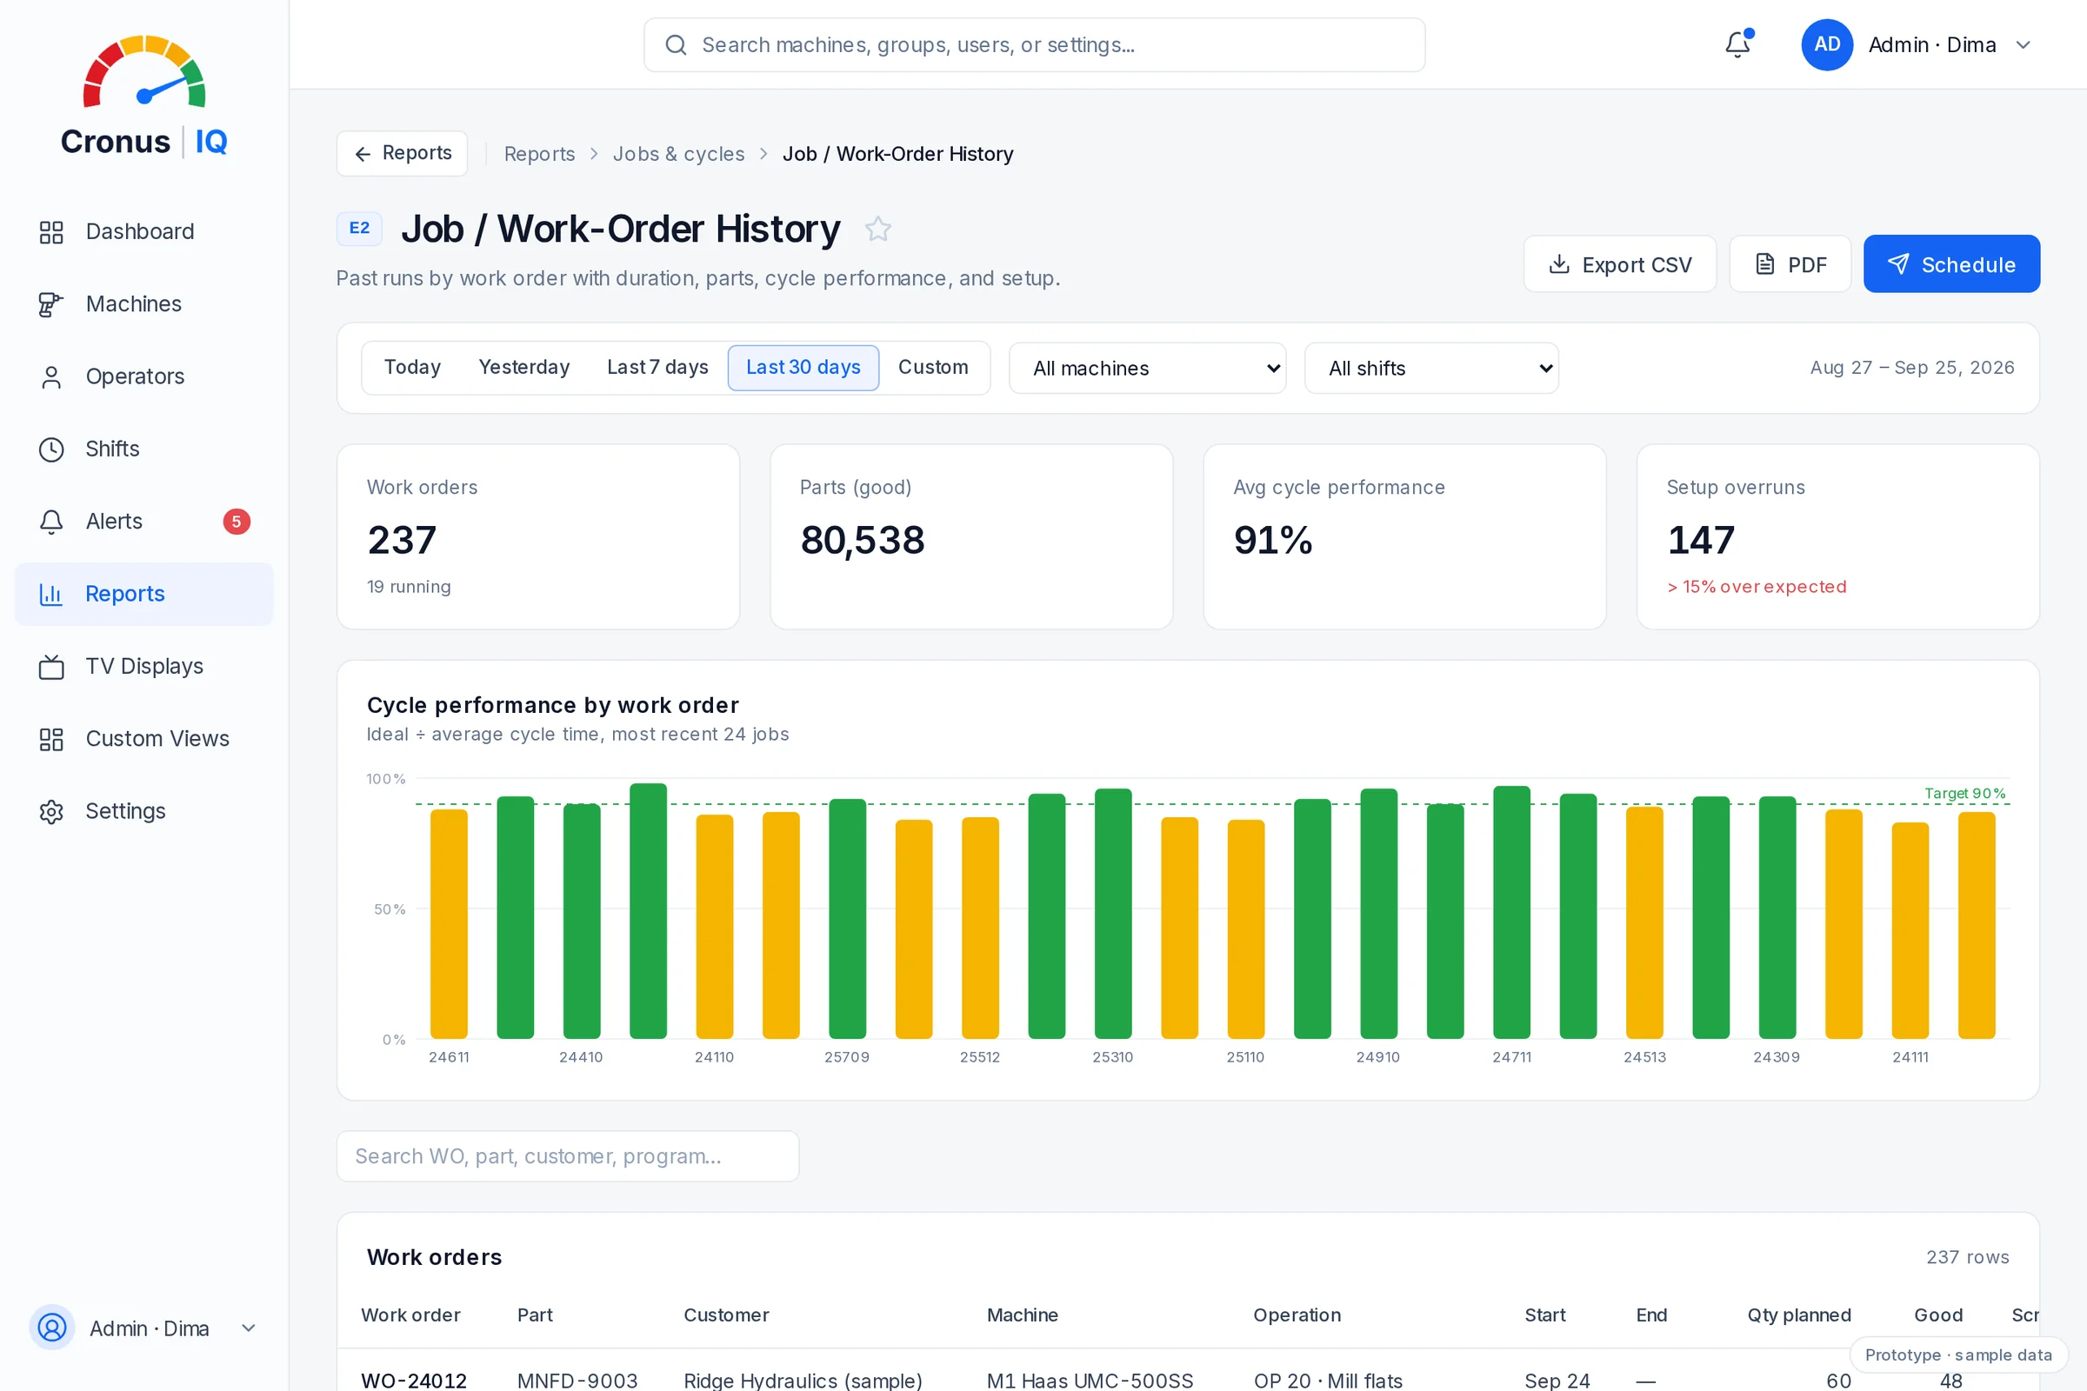This screenshot has width=2087, height=1391.
Task: Download the report as PDF
Action: (x=1790, y=264)
